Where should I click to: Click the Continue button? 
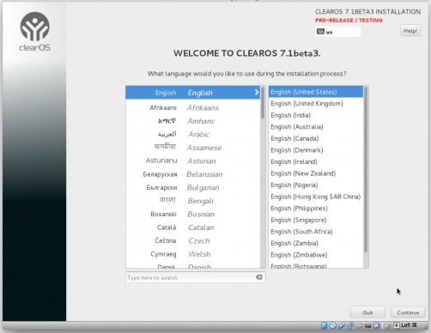tap(408, 312)
